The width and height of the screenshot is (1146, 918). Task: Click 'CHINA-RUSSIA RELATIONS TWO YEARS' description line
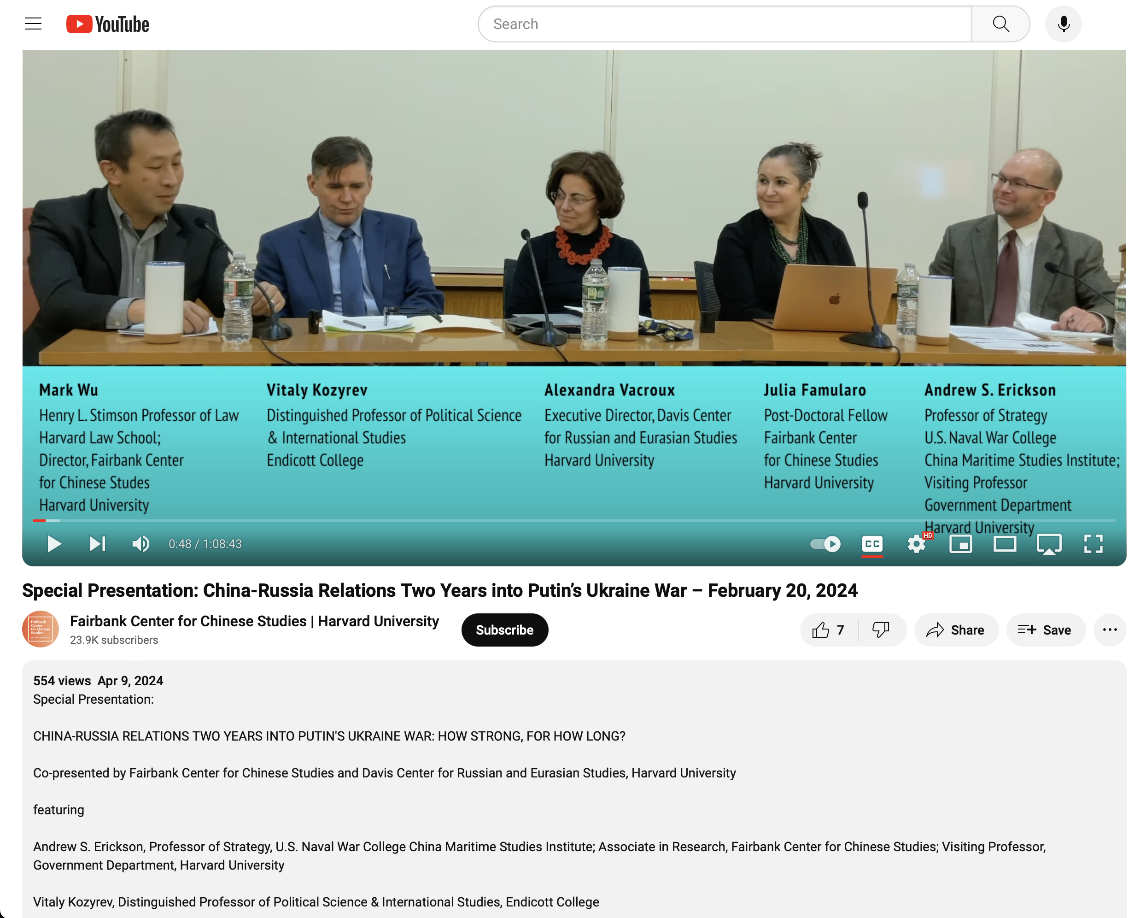(329, 736)
